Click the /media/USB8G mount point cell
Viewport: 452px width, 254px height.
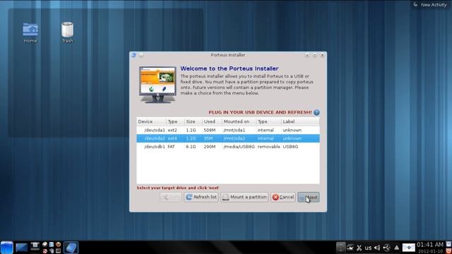pyautogui.click(x=239, y=147)
